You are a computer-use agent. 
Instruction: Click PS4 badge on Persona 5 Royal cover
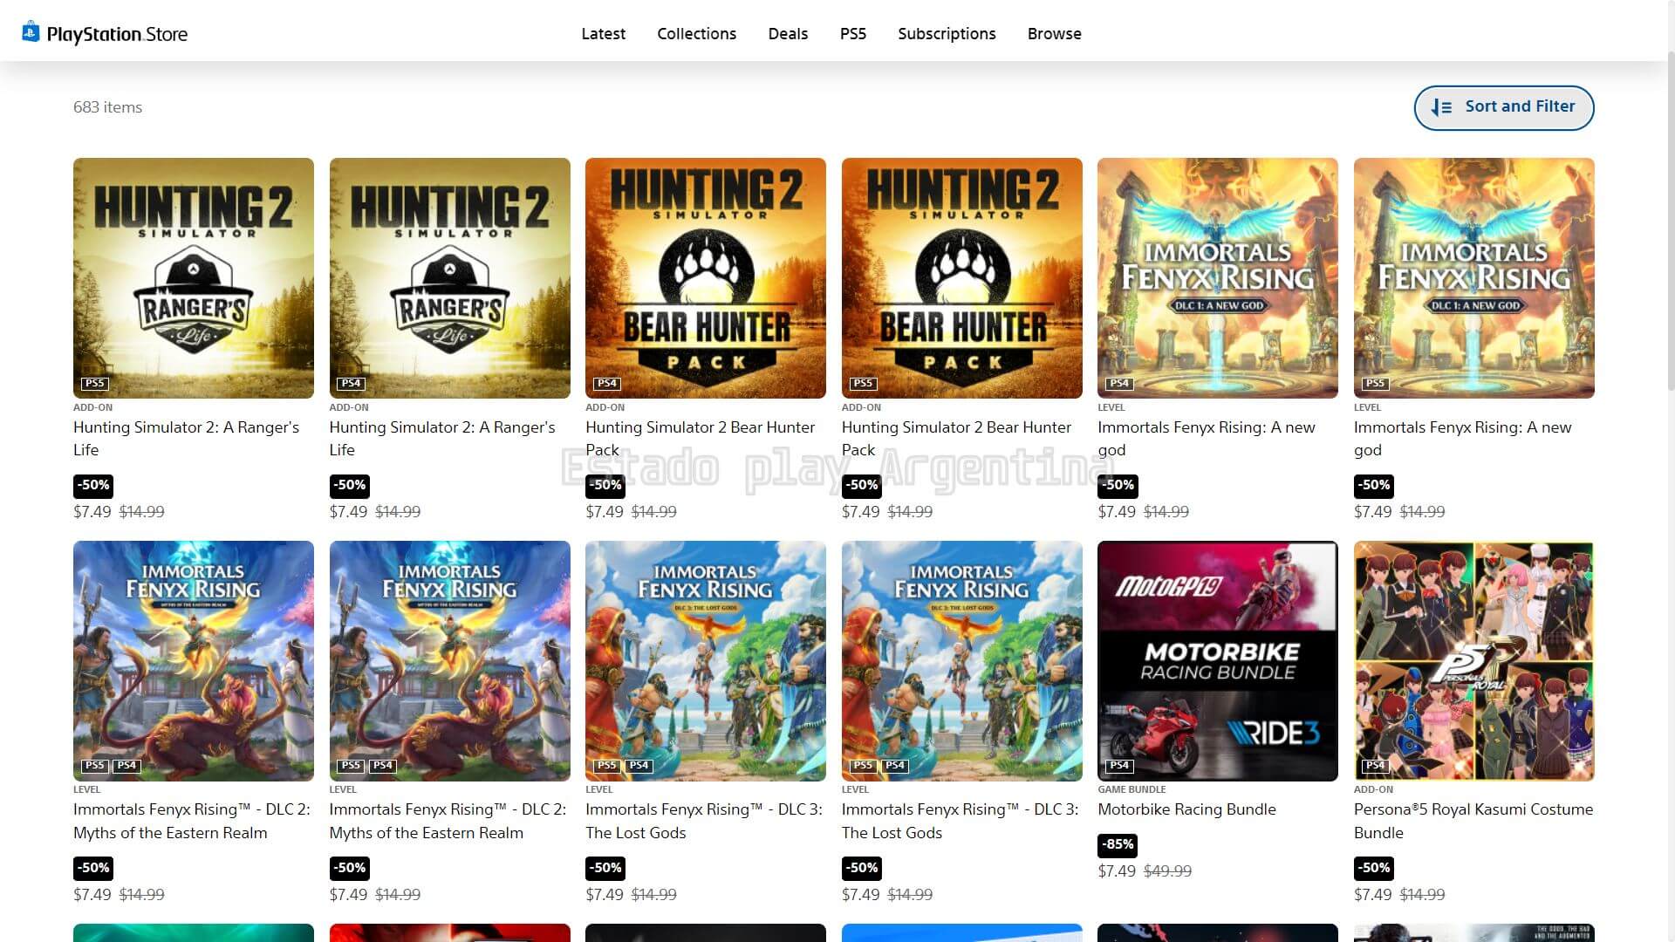coord(1375,766)
